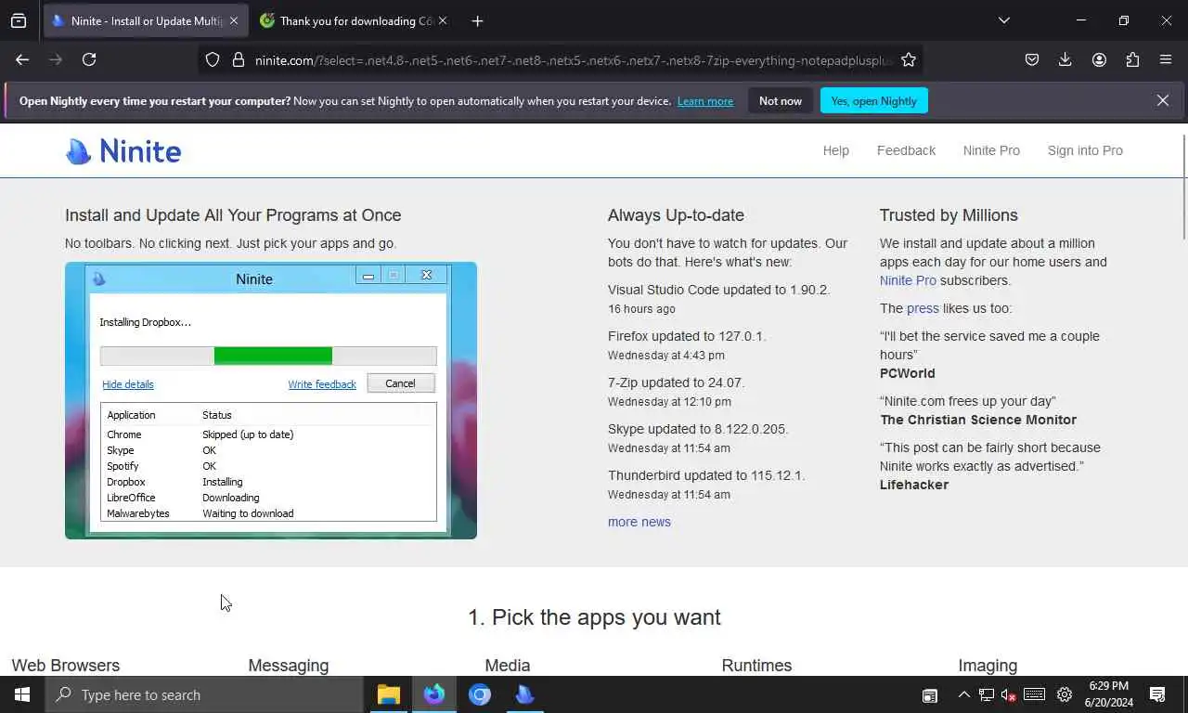
Task: Open the Firefox account icon
Action: [1099, 59]
